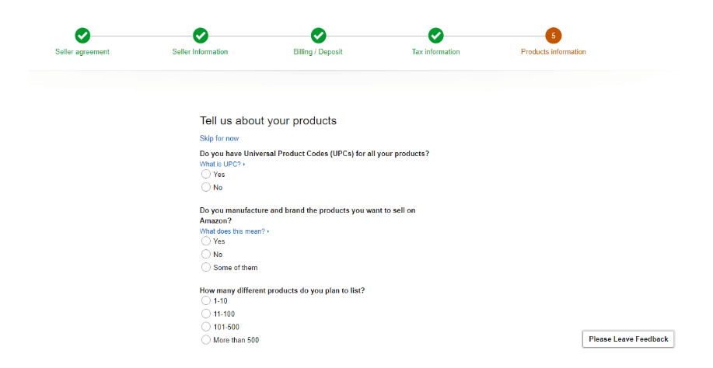The height and width of the screenshot is (368, 713).
Task: Select Yes for having UPCs
Action: click(x=206, y=175)
